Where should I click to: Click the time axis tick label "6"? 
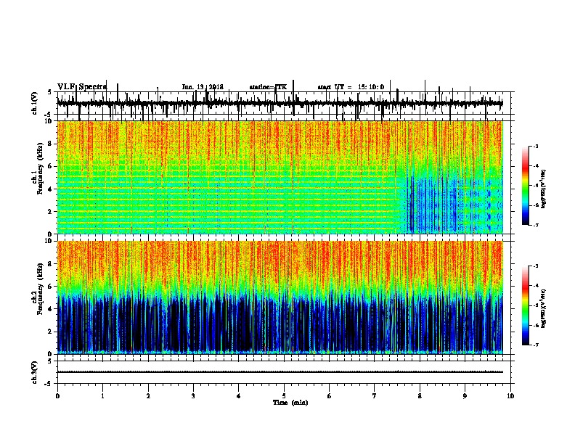click(x=330, y=395)
